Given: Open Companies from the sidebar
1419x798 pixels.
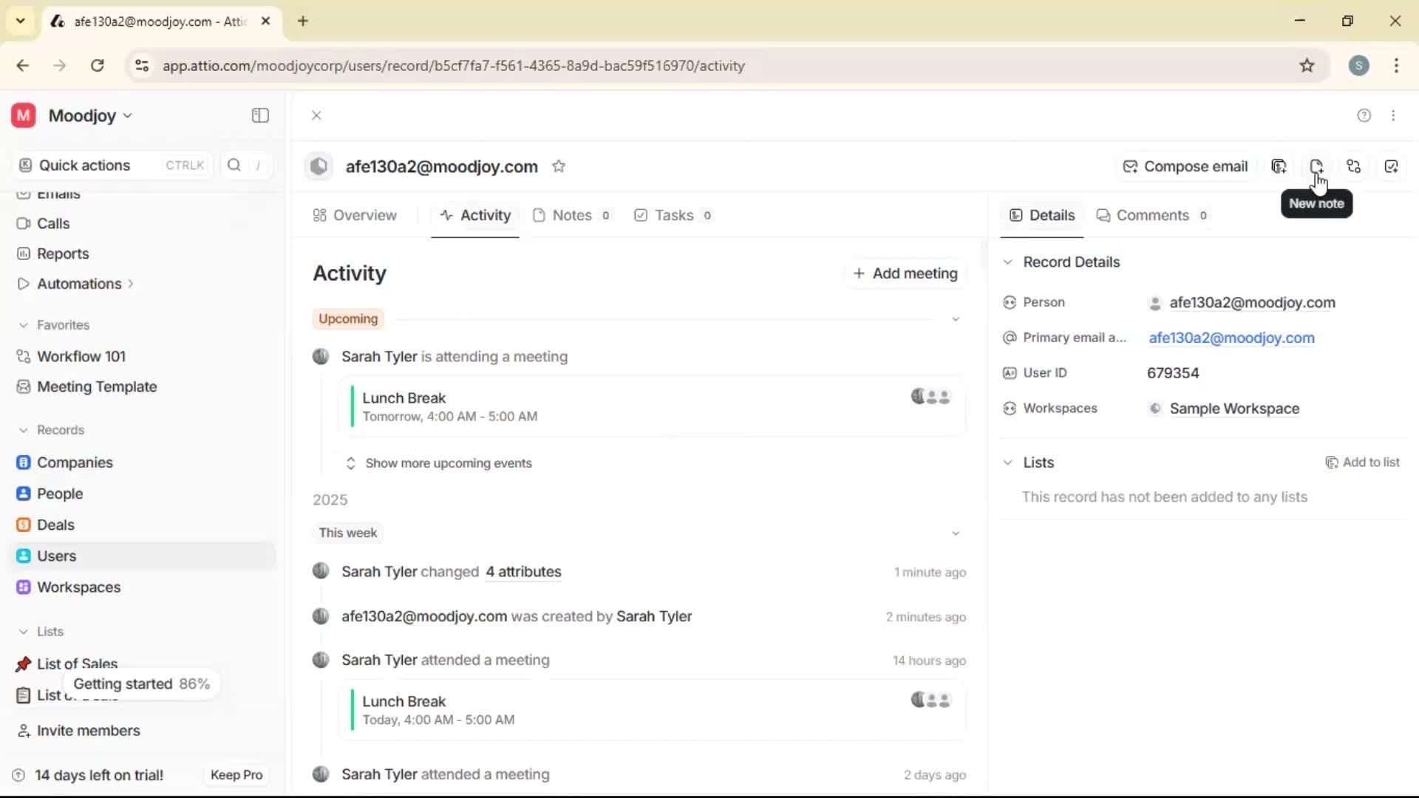Looking at the screenshot, I should click(74, 463).
